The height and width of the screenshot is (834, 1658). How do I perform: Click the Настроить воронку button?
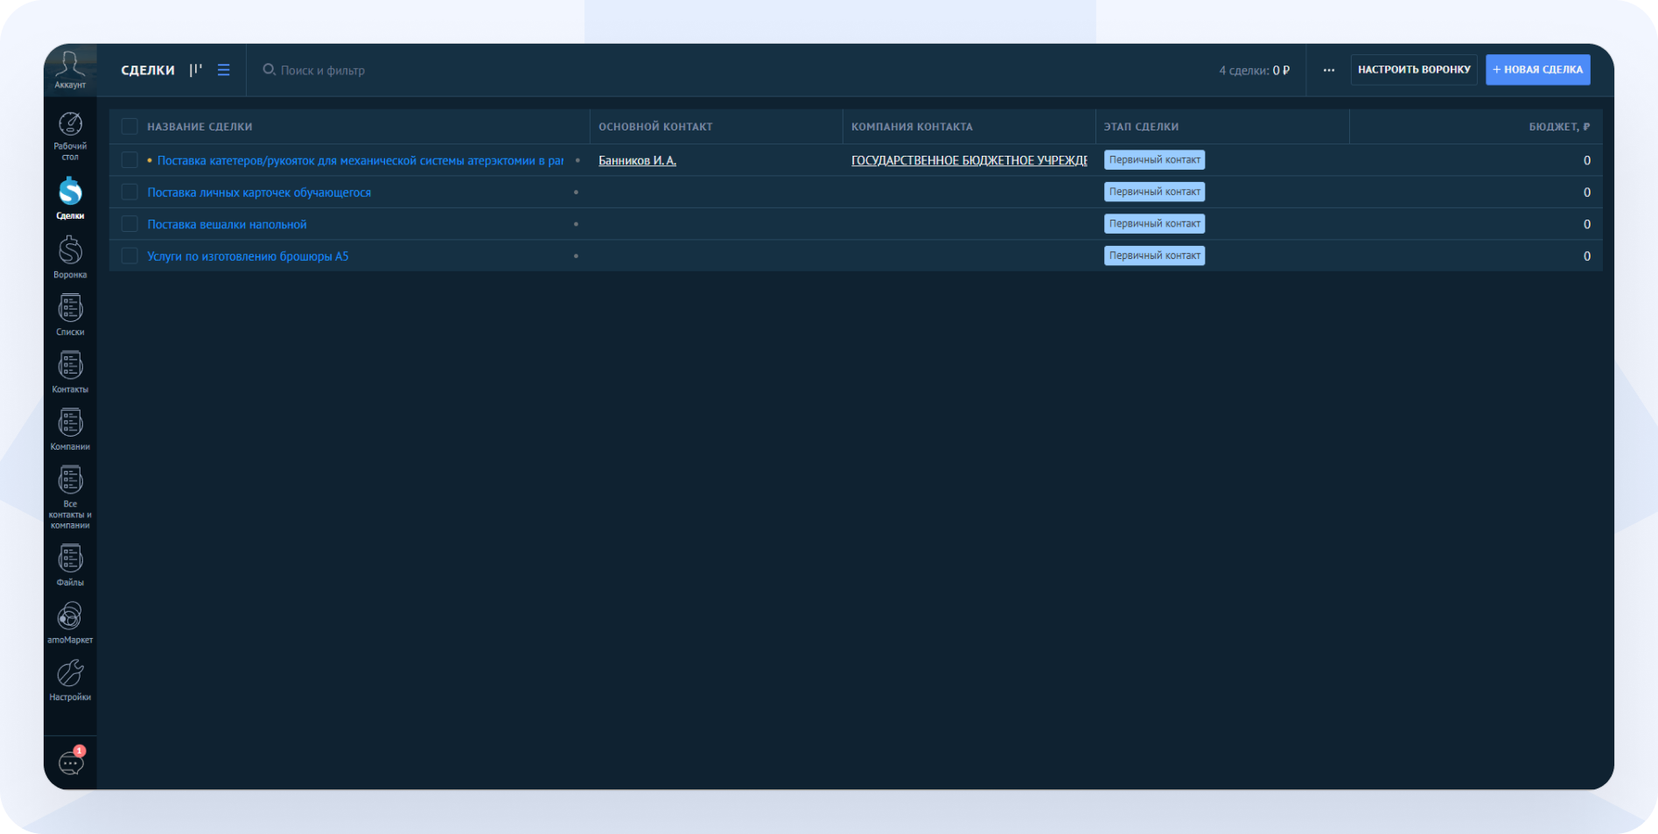click(x=1413, y=70)
